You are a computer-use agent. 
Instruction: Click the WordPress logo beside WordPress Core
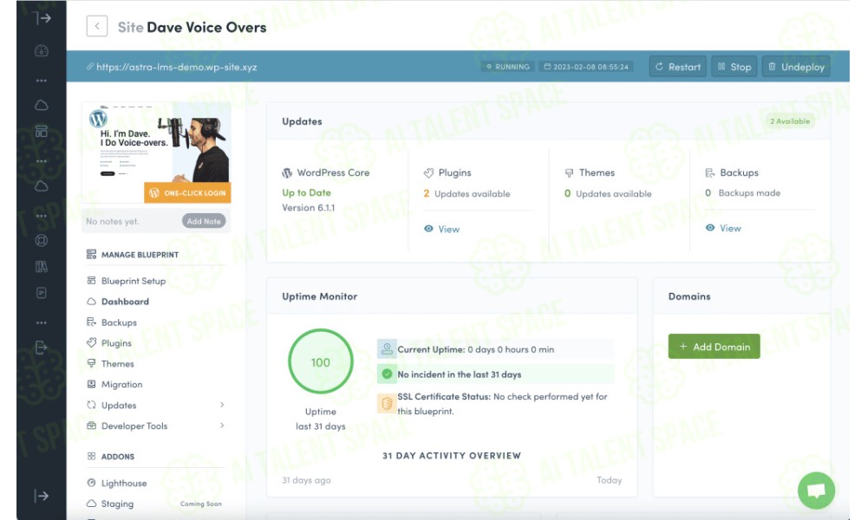287,173
